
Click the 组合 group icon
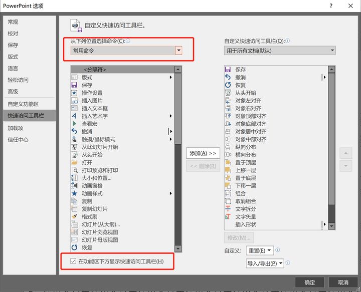pos(228,194)
